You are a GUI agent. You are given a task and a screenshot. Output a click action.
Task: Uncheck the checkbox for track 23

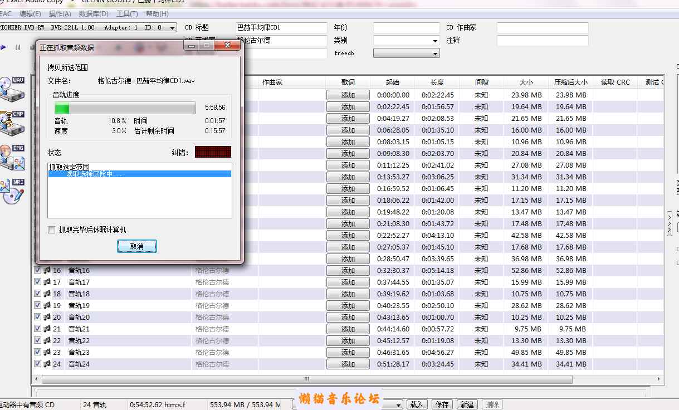click(x=38, y=352)
